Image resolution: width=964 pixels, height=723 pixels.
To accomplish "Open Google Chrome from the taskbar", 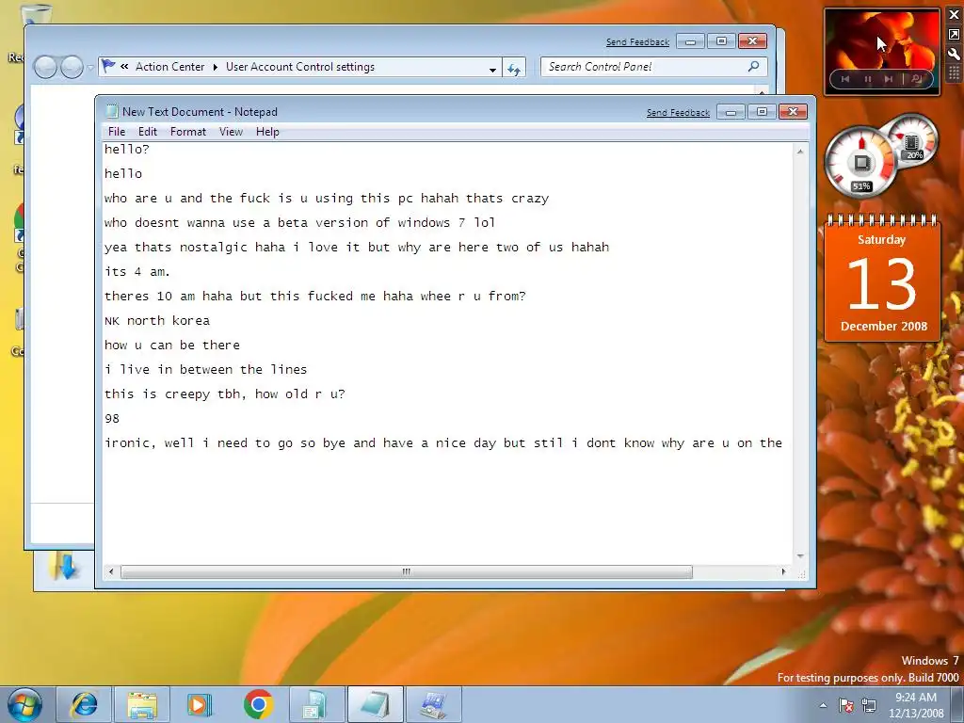I will coord(258,704).
